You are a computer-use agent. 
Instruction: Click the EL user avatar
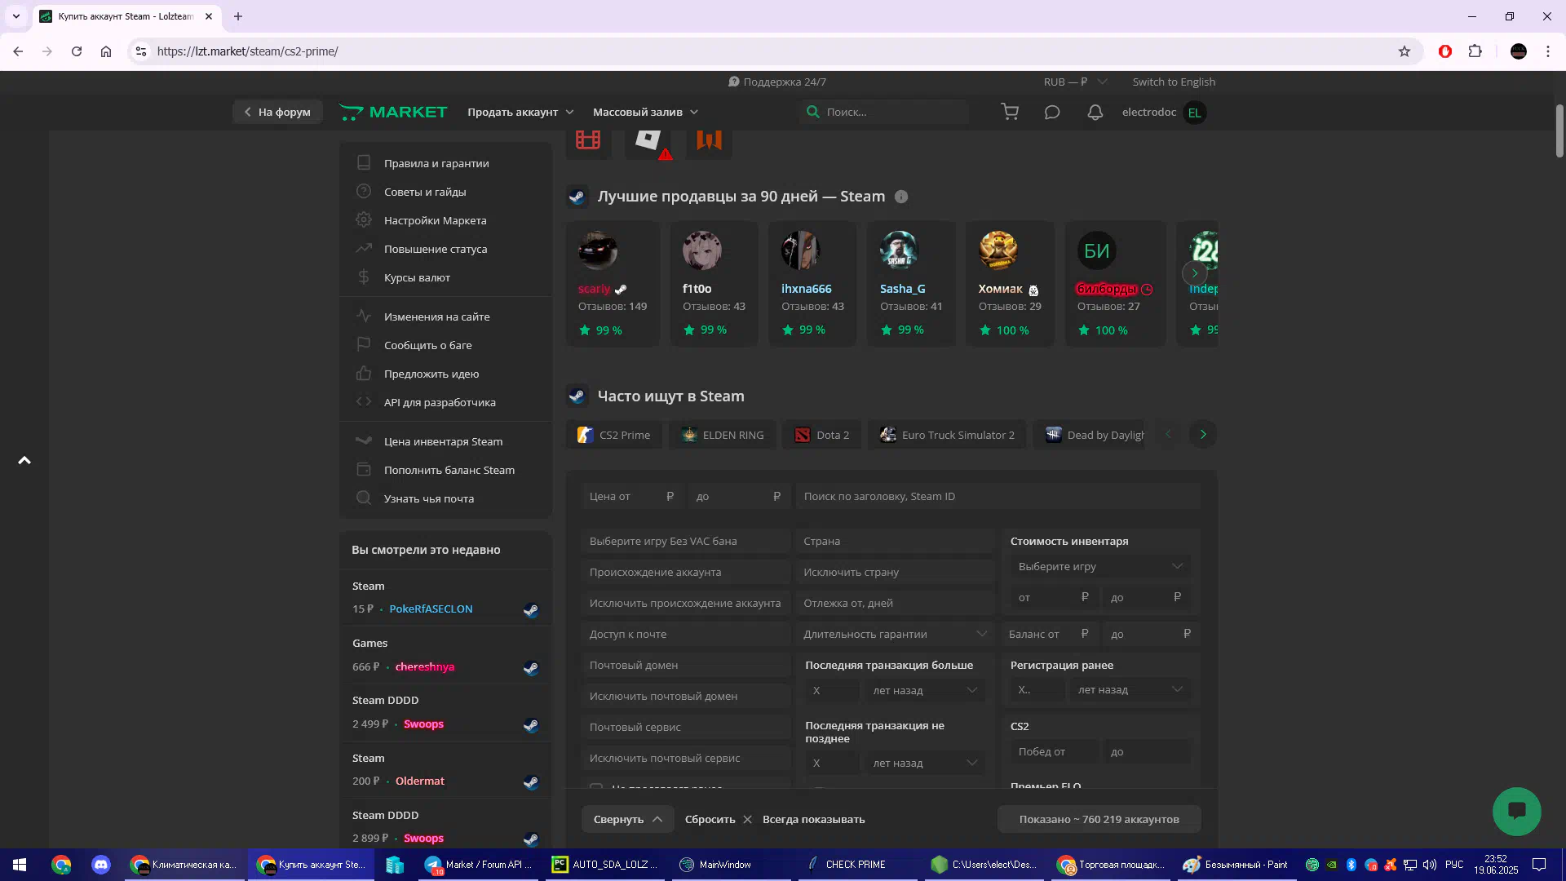[1194, 113]
